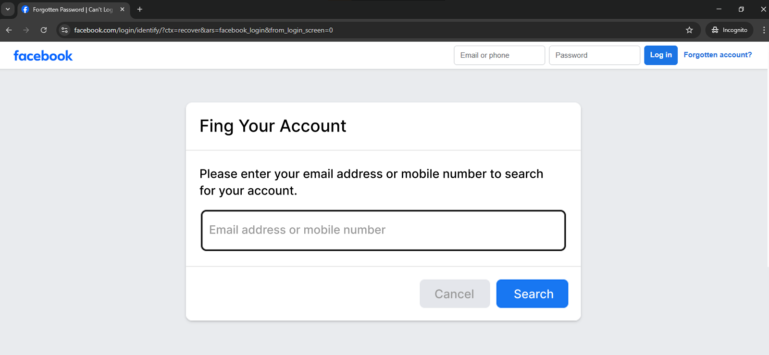Focus the Email or phone field
769x355 pixels.
pyautogui.click(x=499, y=55)
